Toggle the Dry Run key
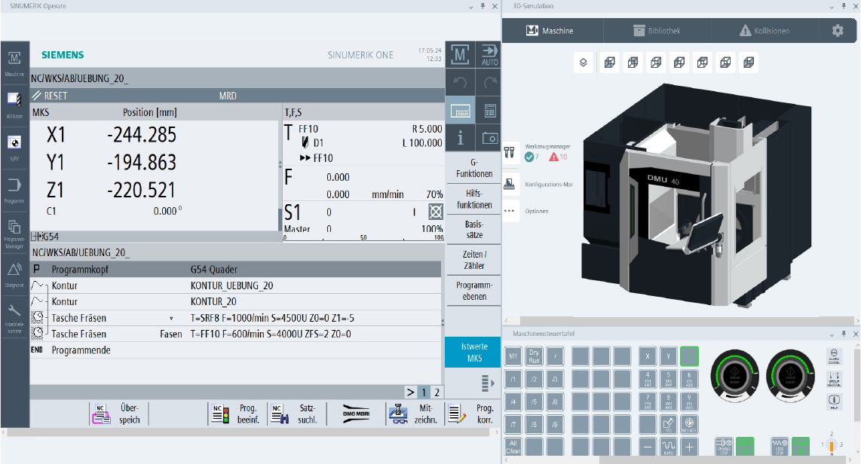This screenshot has width=861, height=464. click(x=534, y=356)
